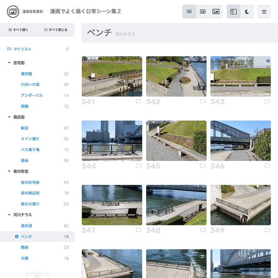Open the hamburger menu
Image resolution: width=278 pixels, height=278 pixels.
click(x=264, y=12)
